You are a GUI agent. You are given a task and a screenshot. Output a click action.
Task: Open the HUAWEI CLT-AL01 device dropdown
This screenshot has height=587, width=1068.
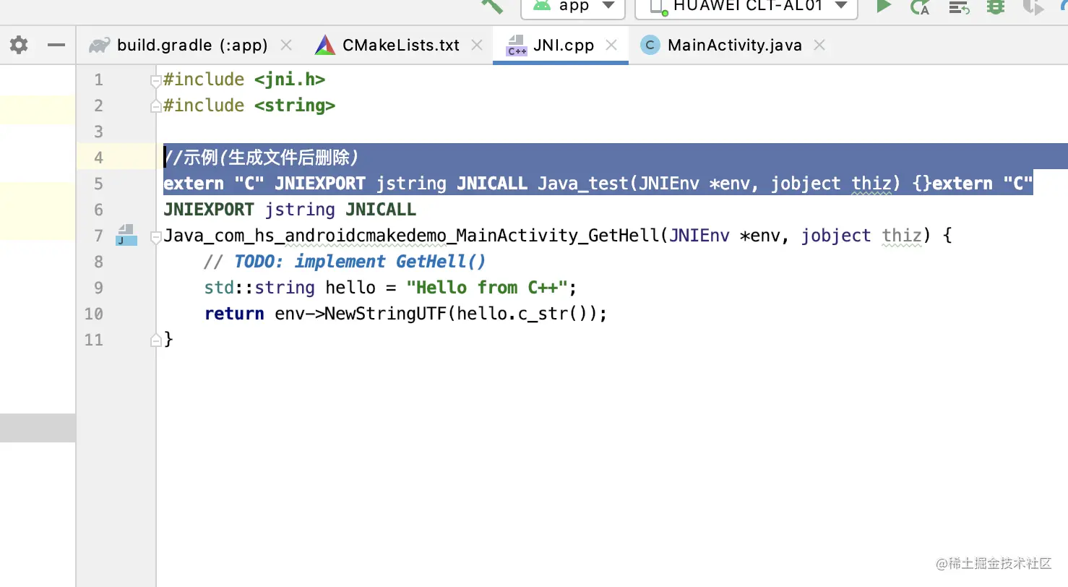[x=746, y=7]
